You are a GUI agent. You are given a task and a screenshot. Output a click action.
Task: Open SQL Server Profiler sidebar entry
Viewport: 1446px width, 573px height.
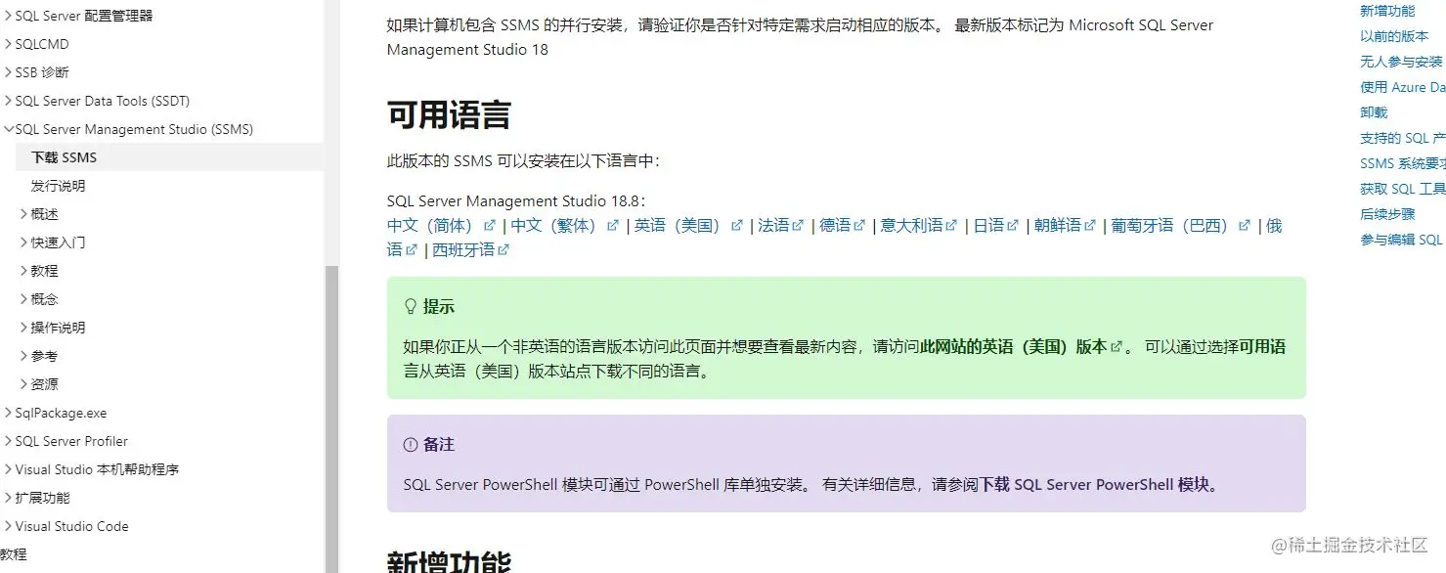(x=71, y=441)
